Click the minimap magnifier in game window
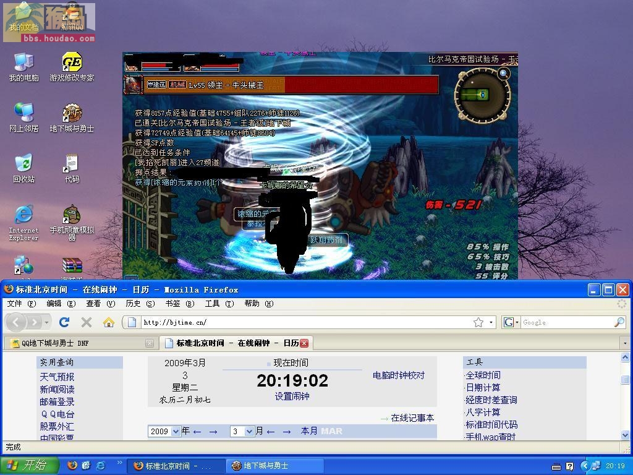Viewport: 633px width, 475px height. (503, 74)
